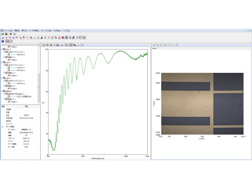Open the 編集 menu
Image resolution: width=252 pixels, height=189 pixels.
[x=17, y=31]
